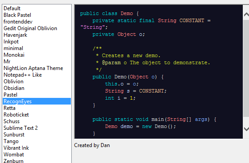The width and height of the screenshot is (249, 163).
Task: Choose the Havenjark theme
Action: pos(37,35)
